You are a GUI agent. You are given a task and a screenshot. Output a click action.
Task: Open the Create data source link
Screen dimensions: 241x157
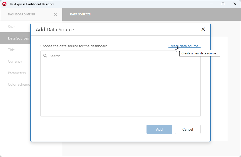click(x=184, y=46)
